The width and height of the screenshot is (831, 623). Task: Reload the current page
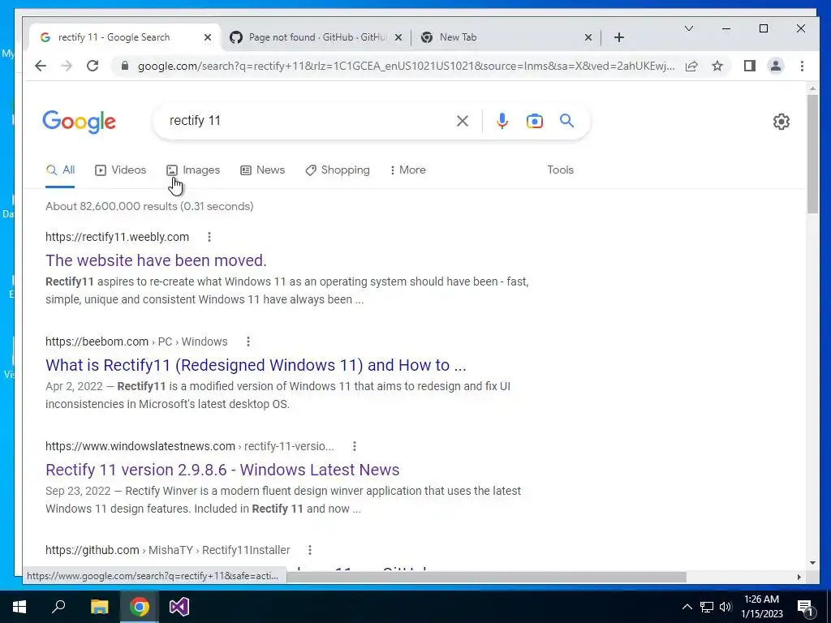tap(93, 66)
